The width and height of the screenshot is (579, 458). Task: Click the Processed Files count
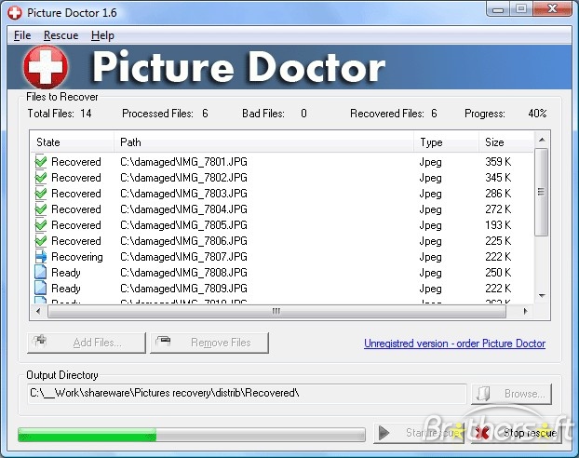pos(205,114)
